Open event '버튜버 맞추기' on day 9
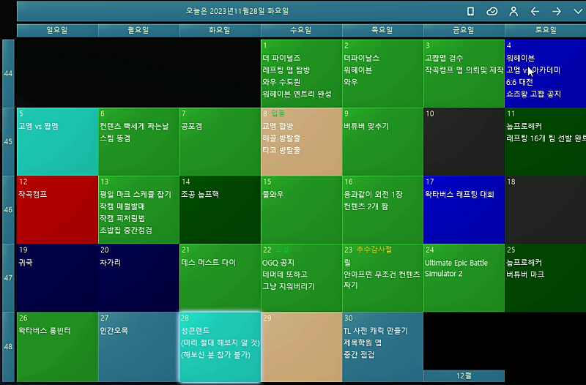This screenshot has width=586, height=385. (366, 127)
